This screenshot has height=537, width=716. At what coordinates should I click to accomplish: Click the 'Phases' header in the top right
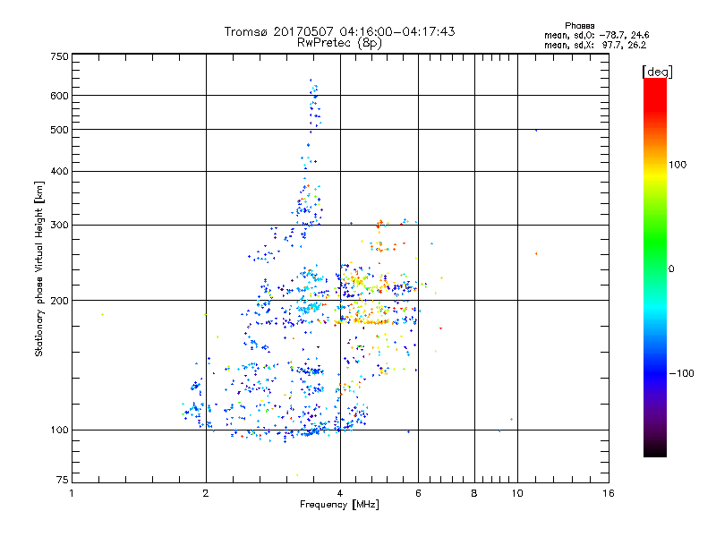(579, 26)
